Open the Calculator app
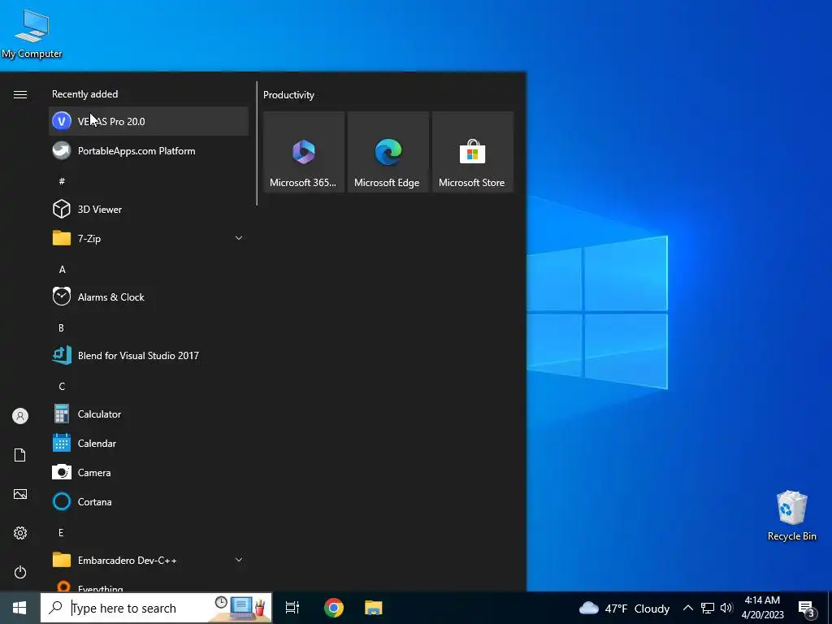The width and height of the screenshot is (832, 624). pos(149,414)
